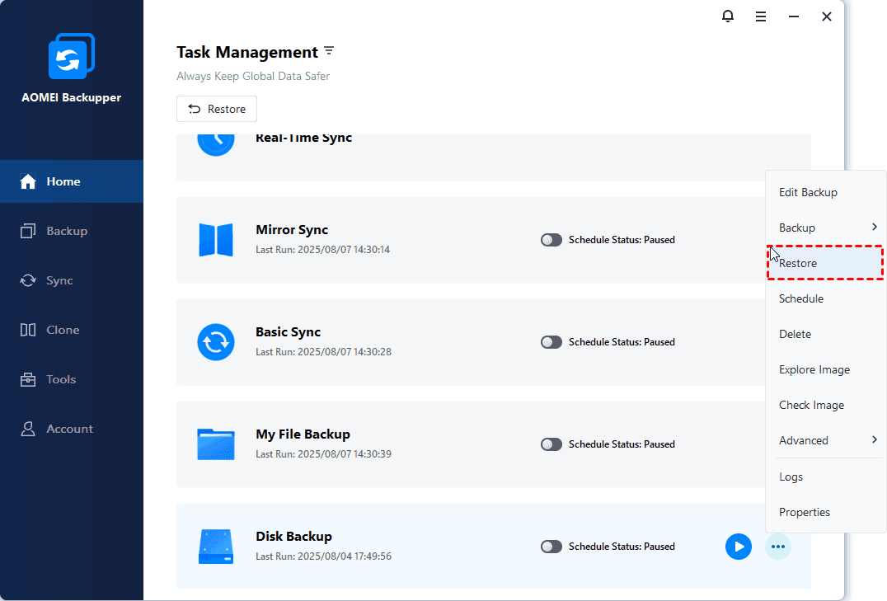Select Schedule in context menu
Screen dimensions: 887x601
825,298
